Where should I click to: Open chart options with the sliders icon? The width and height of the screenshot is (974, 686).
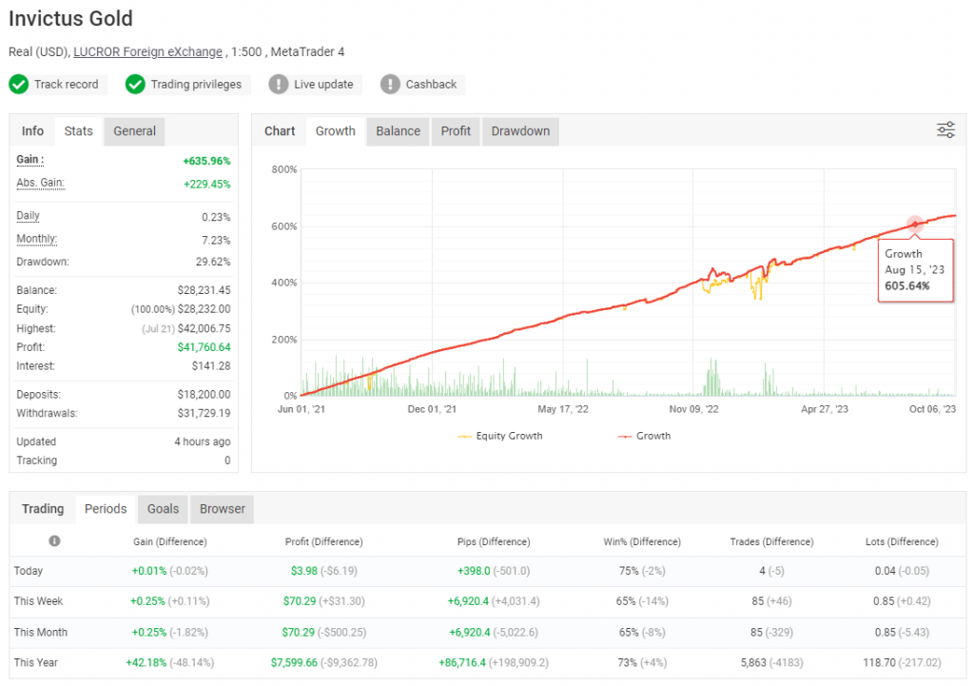tap(945, 130)
